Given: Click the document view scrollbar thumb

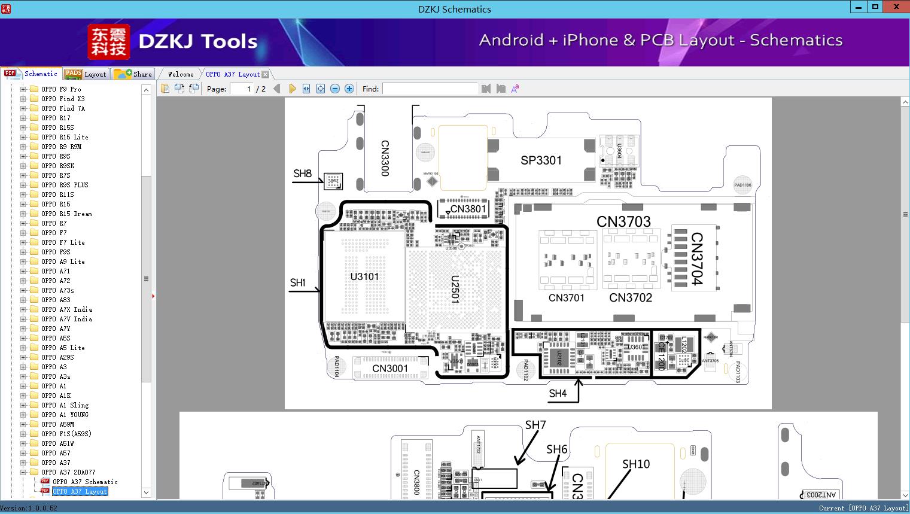Looking at the screenshot, I should [x=905, y=214].
